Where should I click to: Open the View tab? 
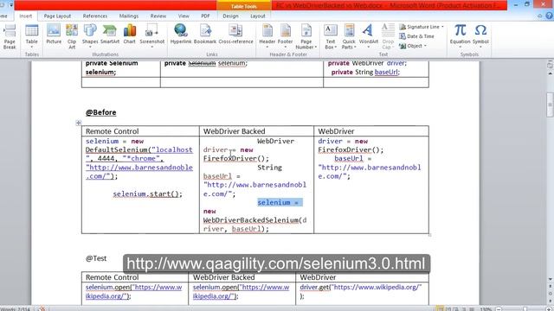[x=184, y=16]
